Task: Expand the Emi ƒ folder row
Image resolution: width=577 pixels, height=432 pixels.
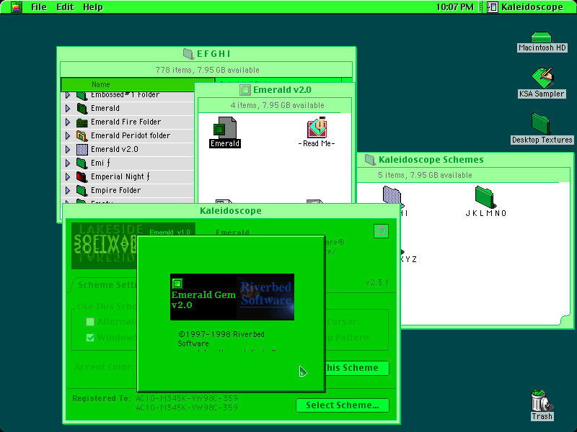Action: tap(68, 163)
